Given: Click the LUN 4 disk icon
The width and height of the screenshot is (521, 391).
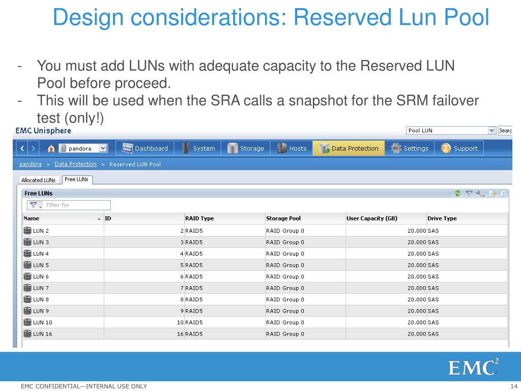Looking at the screenshot, I should coord(27,254).
